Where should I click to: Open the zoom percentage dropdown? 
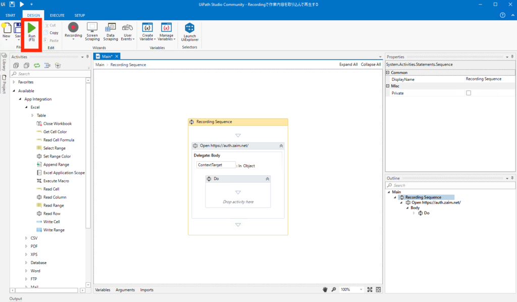tap(361, 289)
